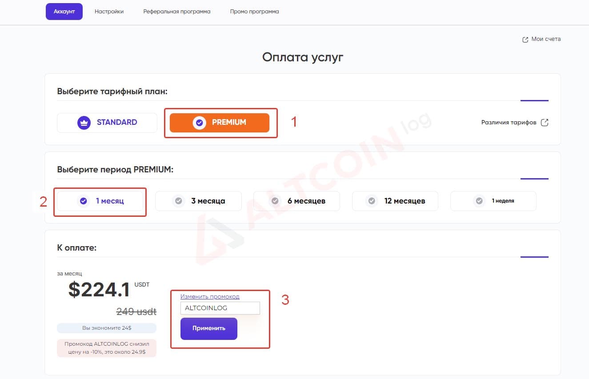Choose the 1 месяц period
Image resolution: width=589 pixels, height=379 pixels.
coord(100,201)
